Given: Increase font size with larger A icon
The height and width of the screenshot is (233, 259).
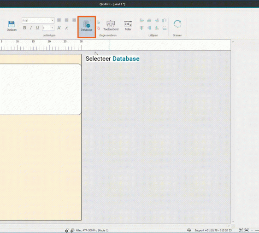Looking at the screenshot, I should [59, 28].
